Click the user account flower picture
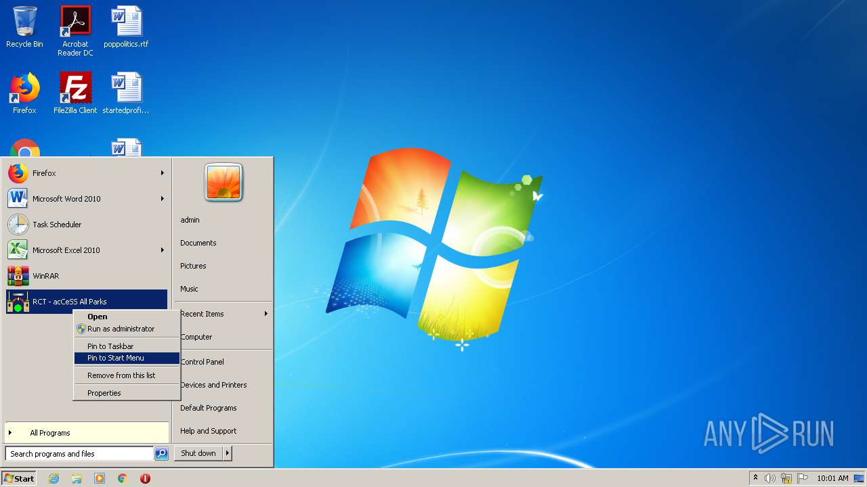Image resolution: width=867 pixels, height=487 pixels. point(224,183)
